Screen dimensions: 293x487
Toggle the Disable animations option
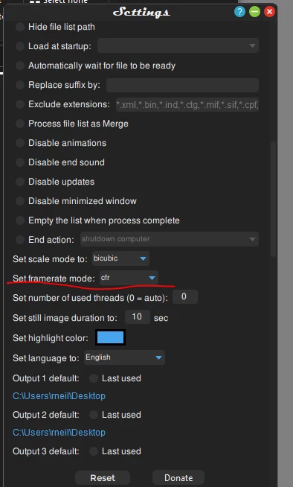coord(20,143)
